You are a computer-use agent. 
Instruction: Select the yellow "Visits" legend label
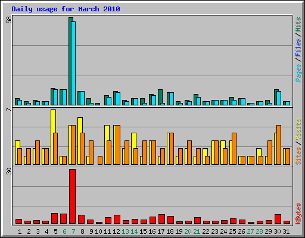(298, 130)
